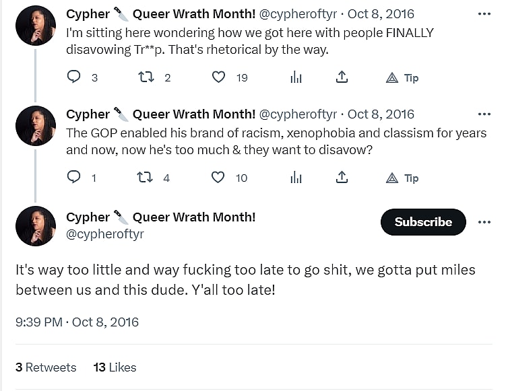Open profile picture on main tweet
This screenshot has width=506, height=391.
35,226
